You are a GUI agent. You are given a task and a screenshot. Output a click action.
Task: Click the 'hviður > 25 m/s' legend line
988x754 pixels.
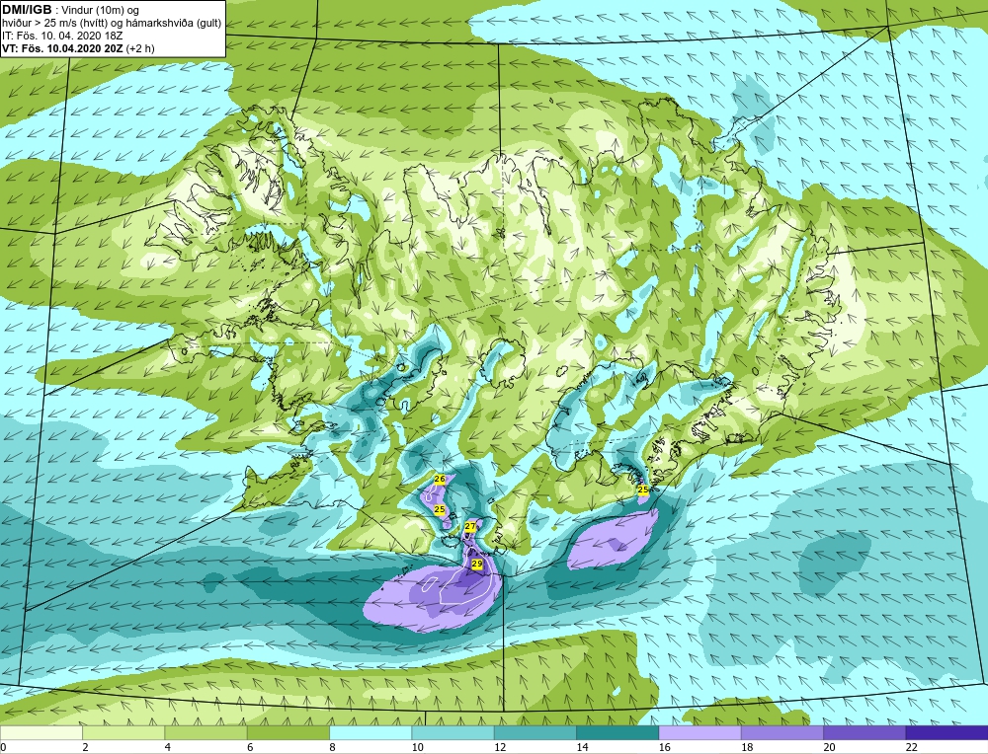[x=113, y=23]
